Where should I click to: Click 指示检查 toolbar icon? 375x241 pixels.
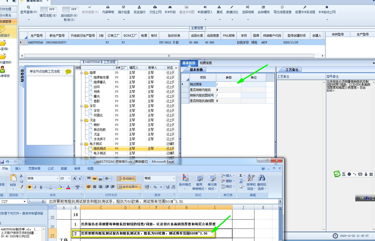pos(124,7)
